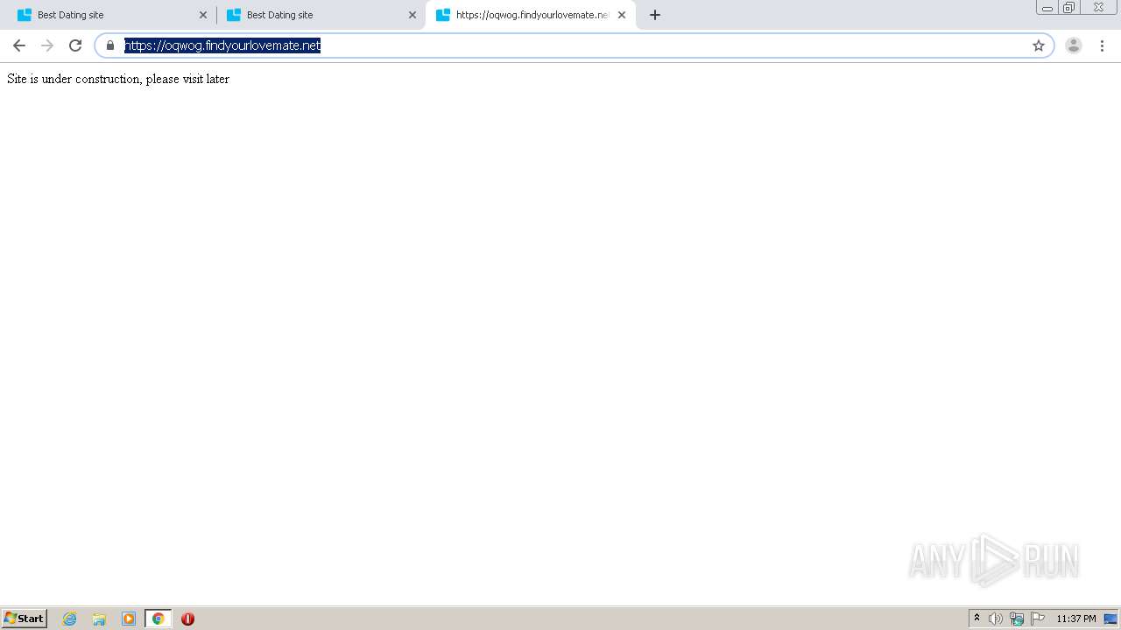Focus the address bar URL field

pos(574,45)
